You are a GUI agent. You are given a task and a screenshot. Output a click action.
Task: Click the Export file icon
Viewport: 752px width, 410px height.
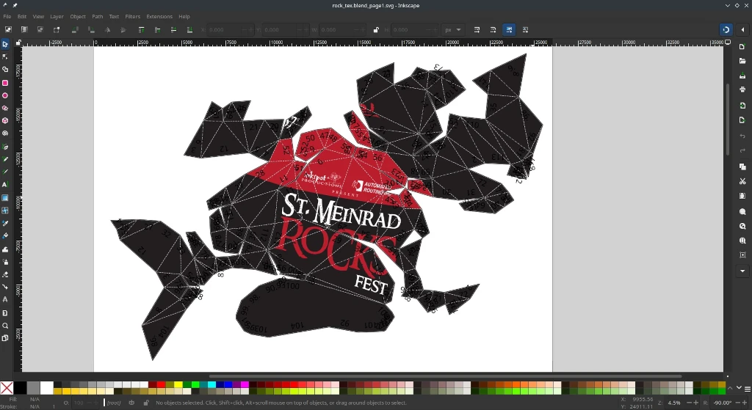[742, 120]
